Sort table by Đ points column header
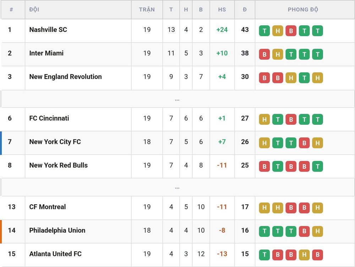Screen dimensions: 355x267 [245, 10]
